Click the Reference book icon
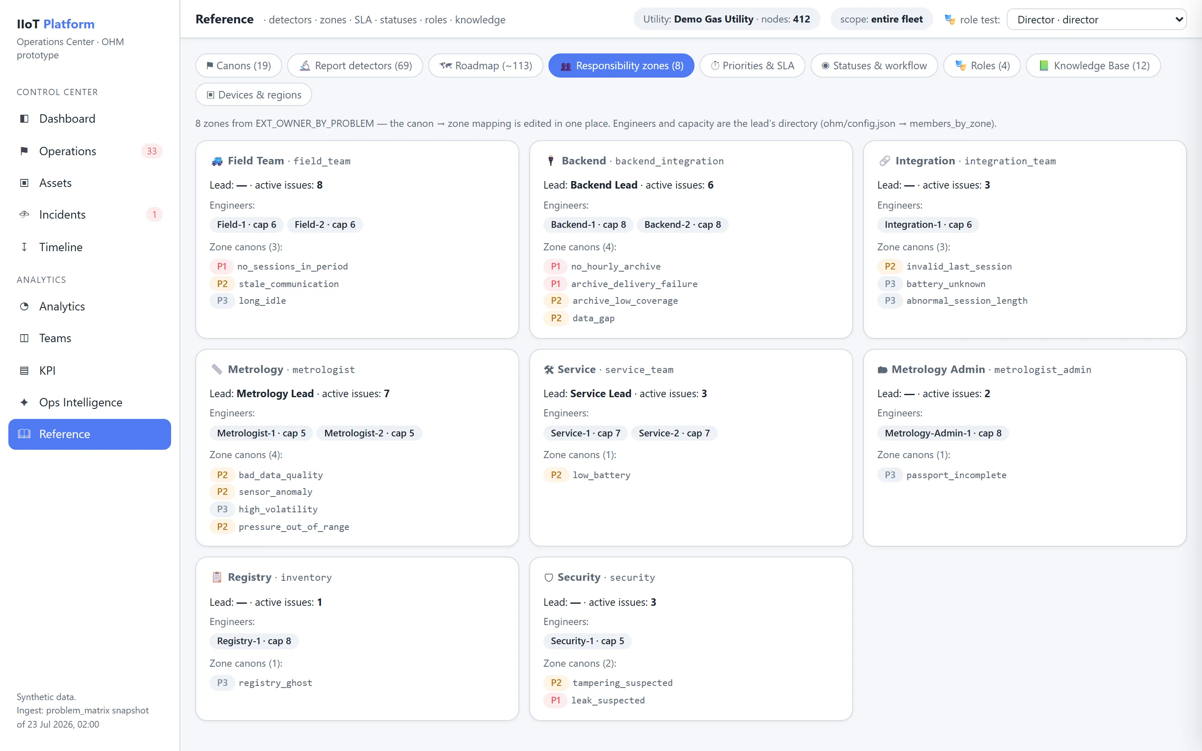 point(24,434)
